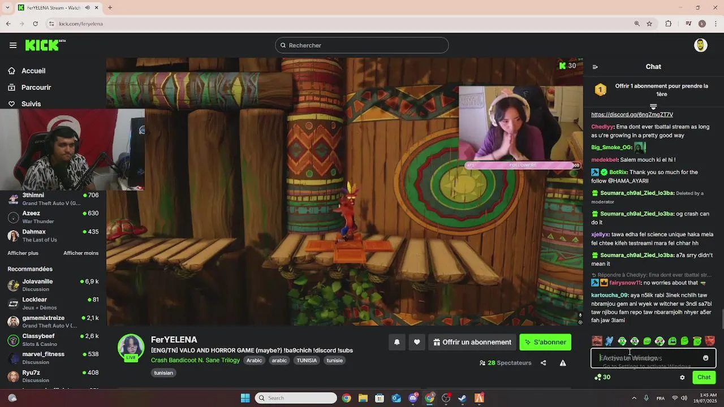Click the KICK logo
Viewport: 724px width, 407px height.
(45, 45)
